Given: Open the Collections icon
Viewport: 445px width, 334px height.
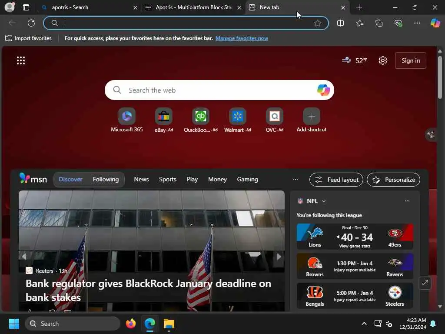Looking at the screenshot, I should click(x=379, y=23).
